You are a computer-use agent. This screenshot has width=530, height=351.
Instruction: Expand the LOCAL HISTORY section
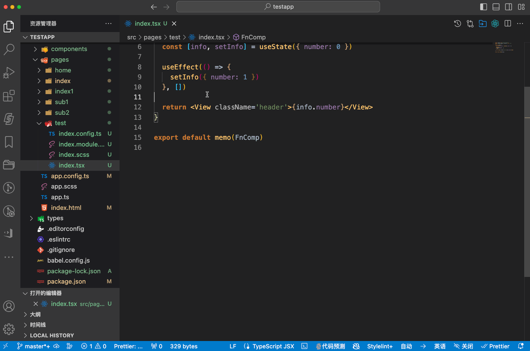click(70, 335)
